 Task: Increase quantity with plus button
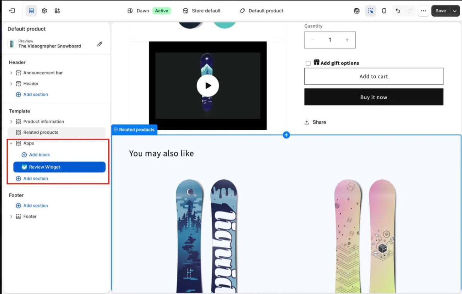[x=347, y=40]
